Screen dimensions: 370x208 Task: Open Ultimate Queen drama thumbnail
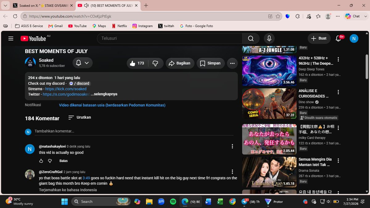coord(269,172)
